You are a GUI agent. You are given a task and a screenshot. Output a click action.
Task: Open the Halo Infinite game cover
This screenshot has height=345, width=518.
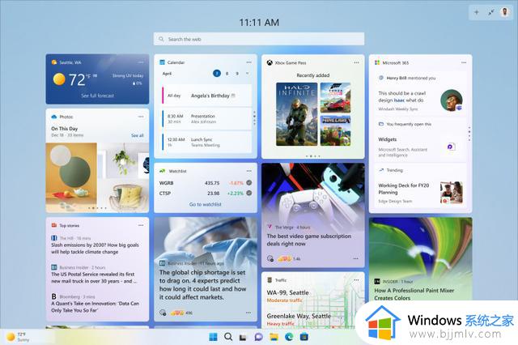tap(297, 114)
